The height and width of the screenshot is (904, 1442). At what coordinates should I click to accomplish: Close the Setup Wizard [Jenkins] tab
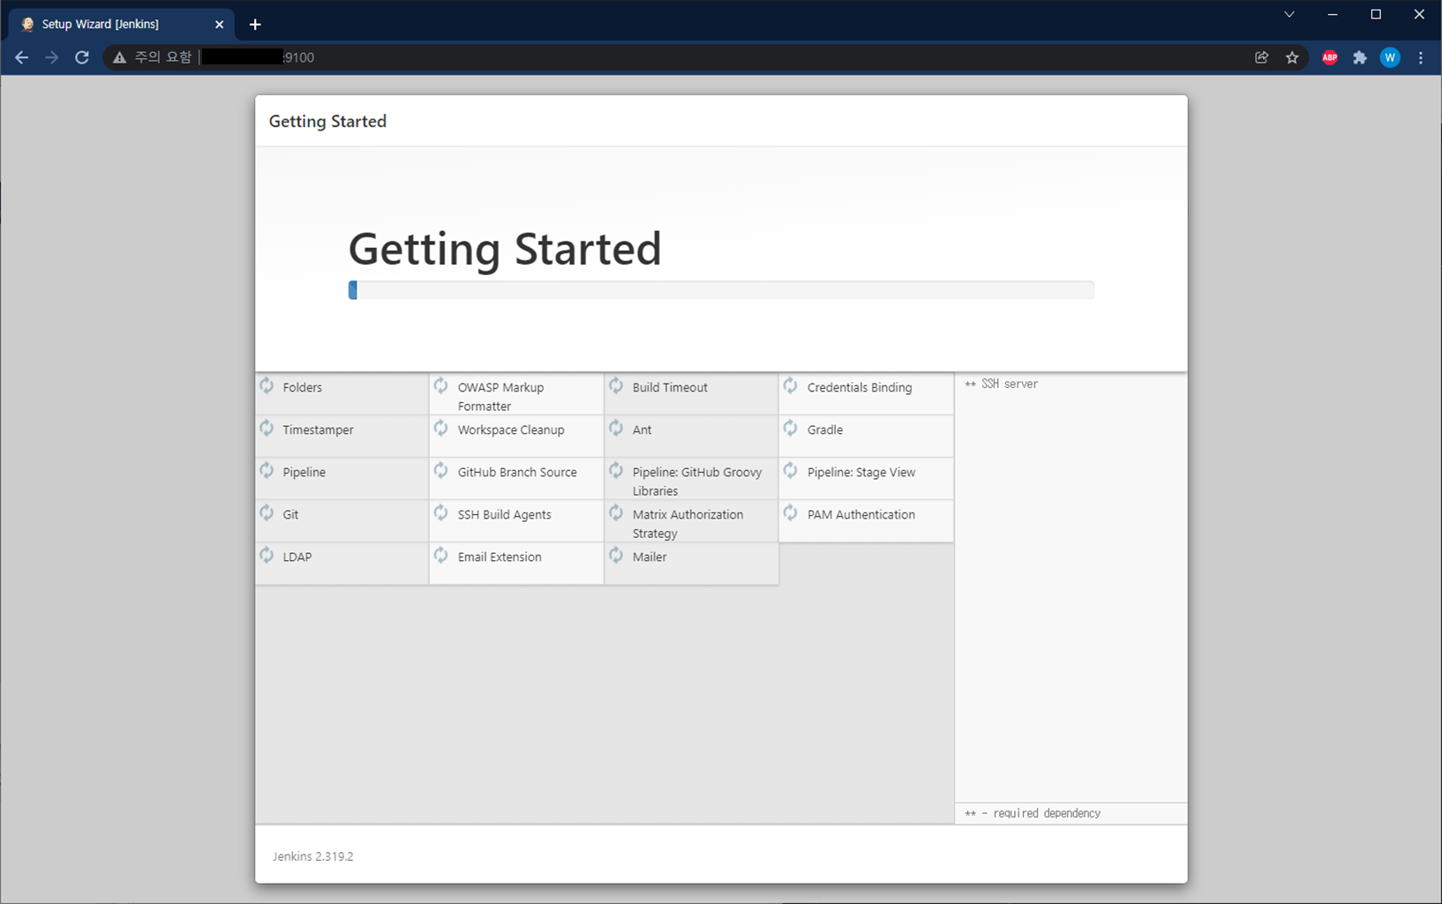[220, 25]
